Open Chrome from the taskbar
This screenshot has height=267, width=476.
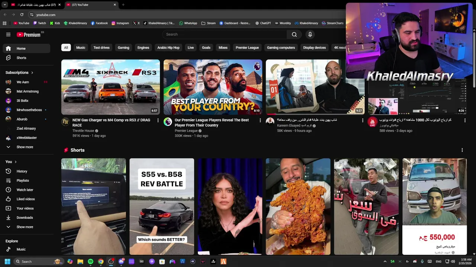point(101,261)
